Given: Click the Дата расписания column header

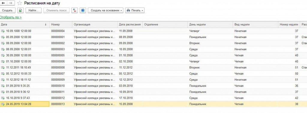Looking at the screenshot, I should click(x=130, y=24).
